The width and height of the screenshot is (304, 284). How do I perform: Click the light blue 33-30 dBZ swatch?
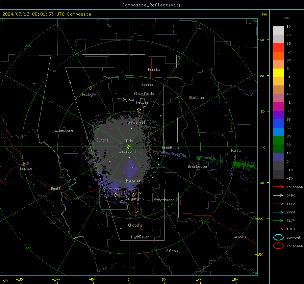click(278, 132)
